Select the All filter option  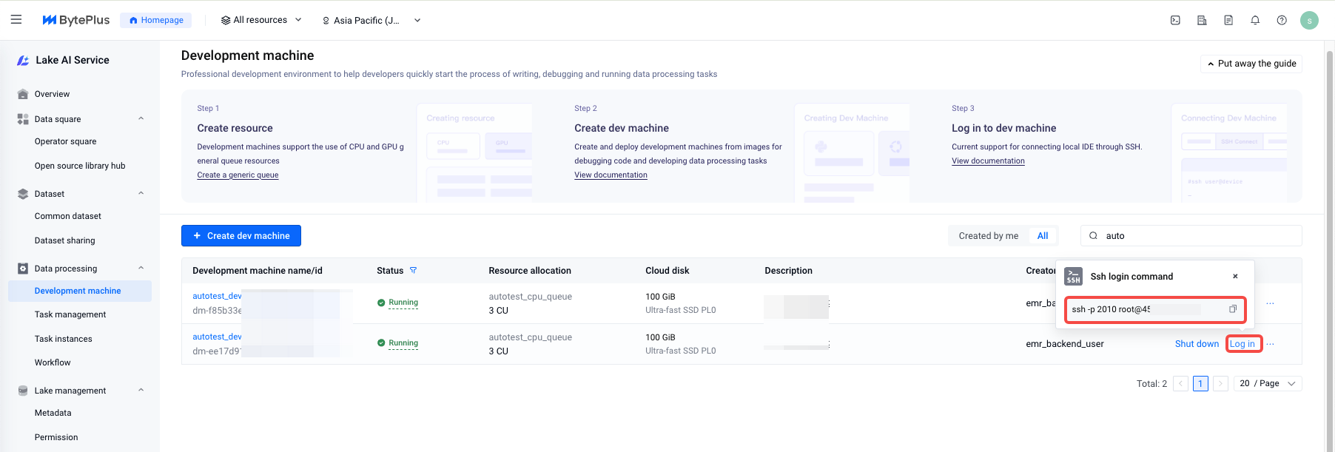coord(1043,236)
